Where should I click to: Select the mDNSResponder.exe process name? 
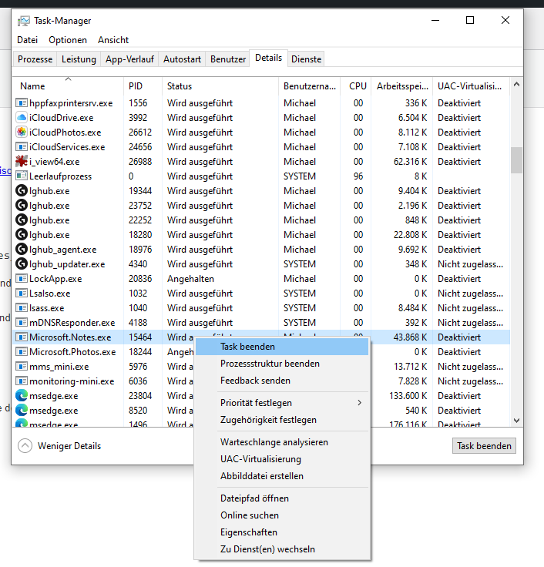tap(72, 323)
